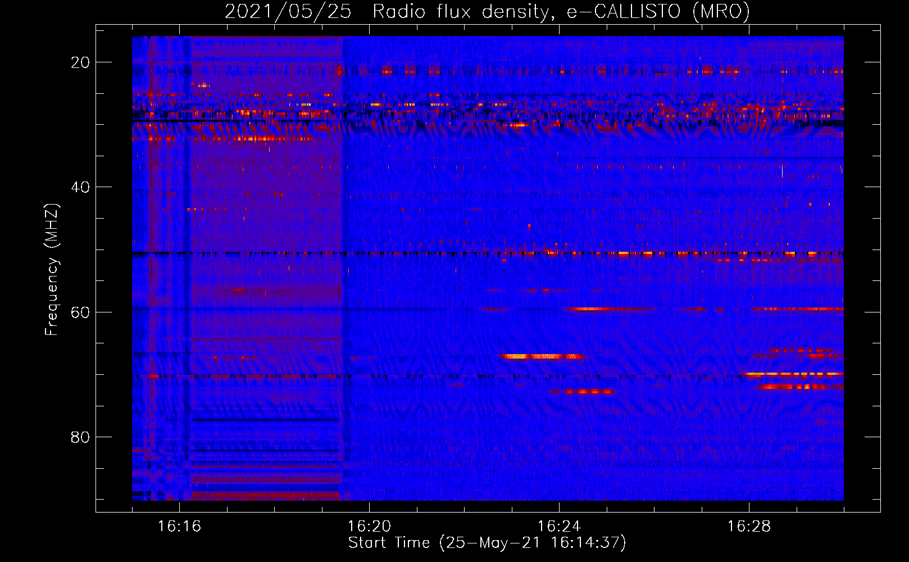This screenshot has height=562, width=909.
Task: Click the '80' frequency tick label
Action: coord(81,437)
